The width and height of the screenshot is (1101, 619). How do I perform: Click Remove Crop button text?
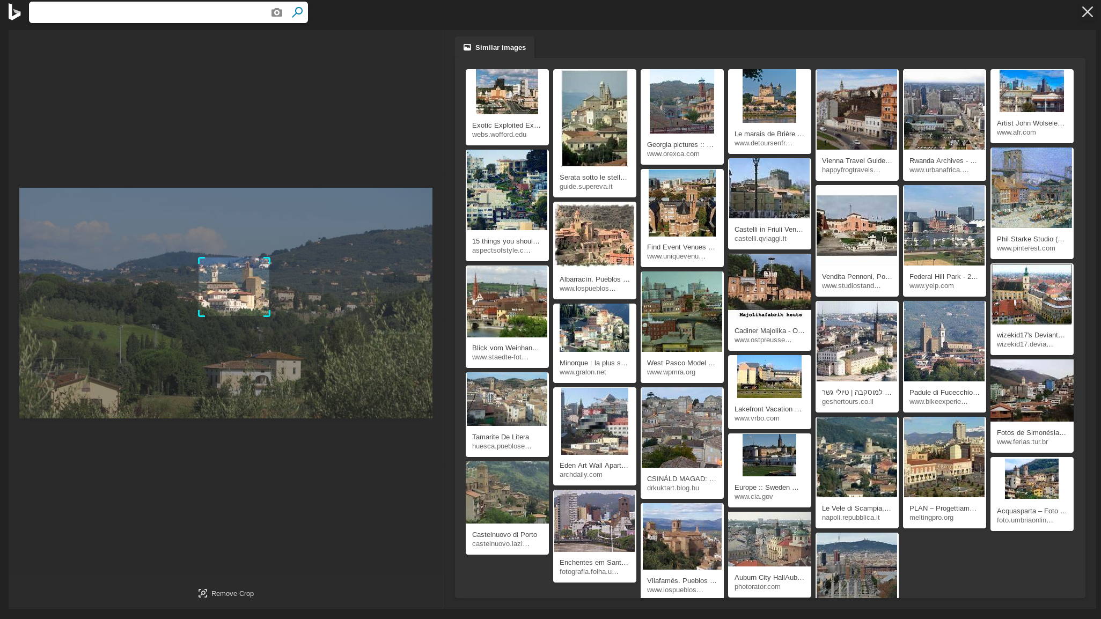click(x=232, y=593)
